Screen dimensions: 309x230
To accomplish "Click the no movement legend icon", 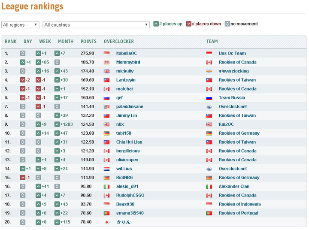I will tap(227, 24).
